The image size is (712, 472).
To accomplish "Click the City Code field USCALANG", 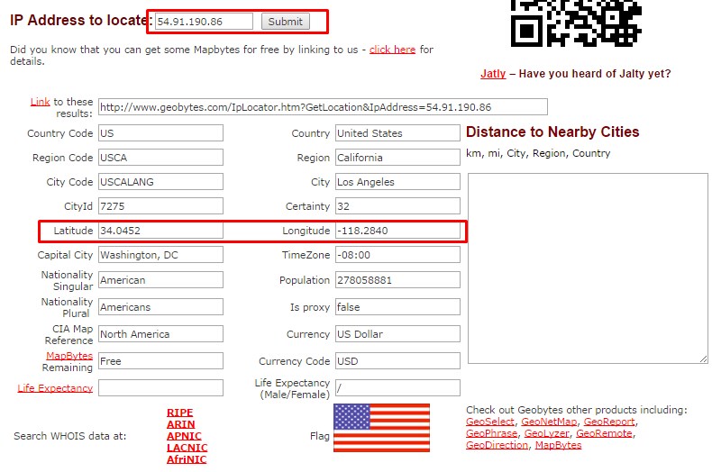I will (160, 182).
